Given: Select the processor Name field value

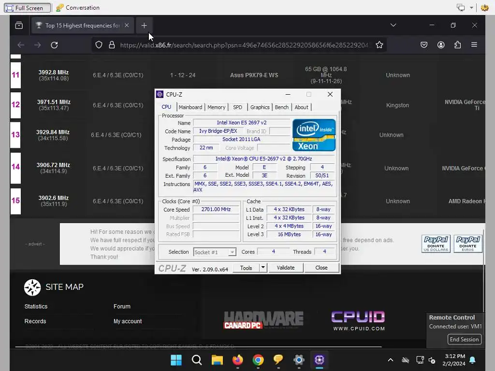Looking at the screenshot, I should (242, 123).
